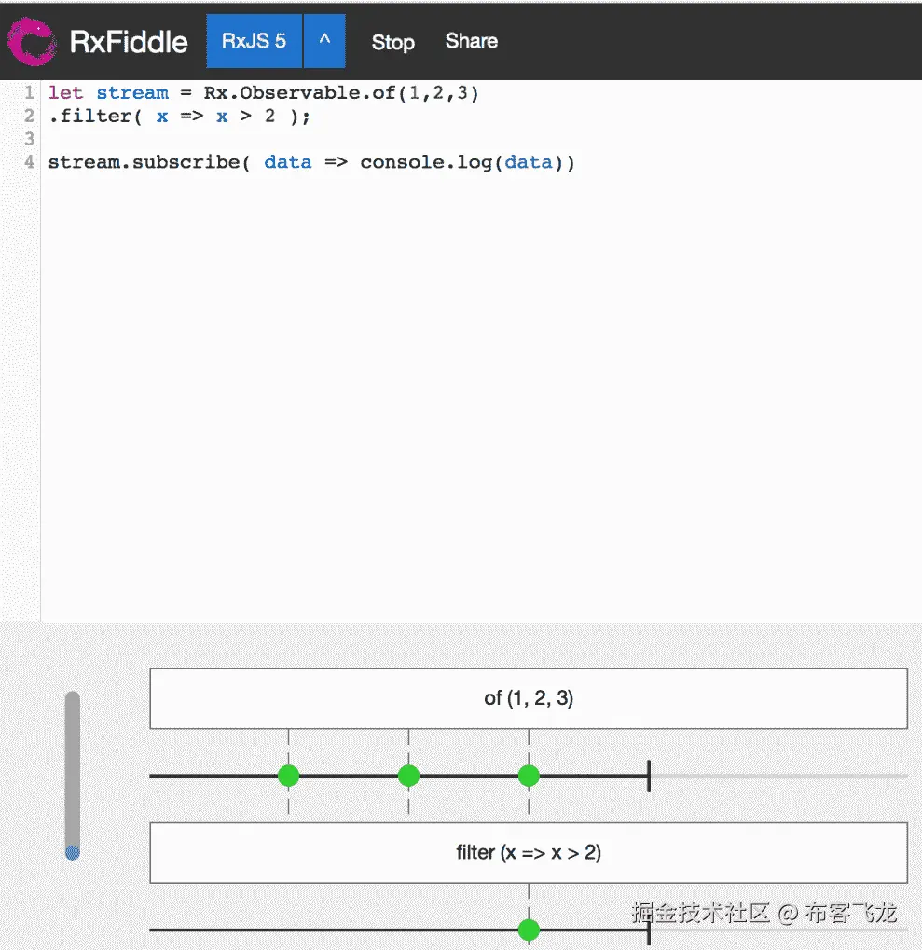Click the pink RxFiddle logo icon
The image size is (922, 950).
pos(32,41)
